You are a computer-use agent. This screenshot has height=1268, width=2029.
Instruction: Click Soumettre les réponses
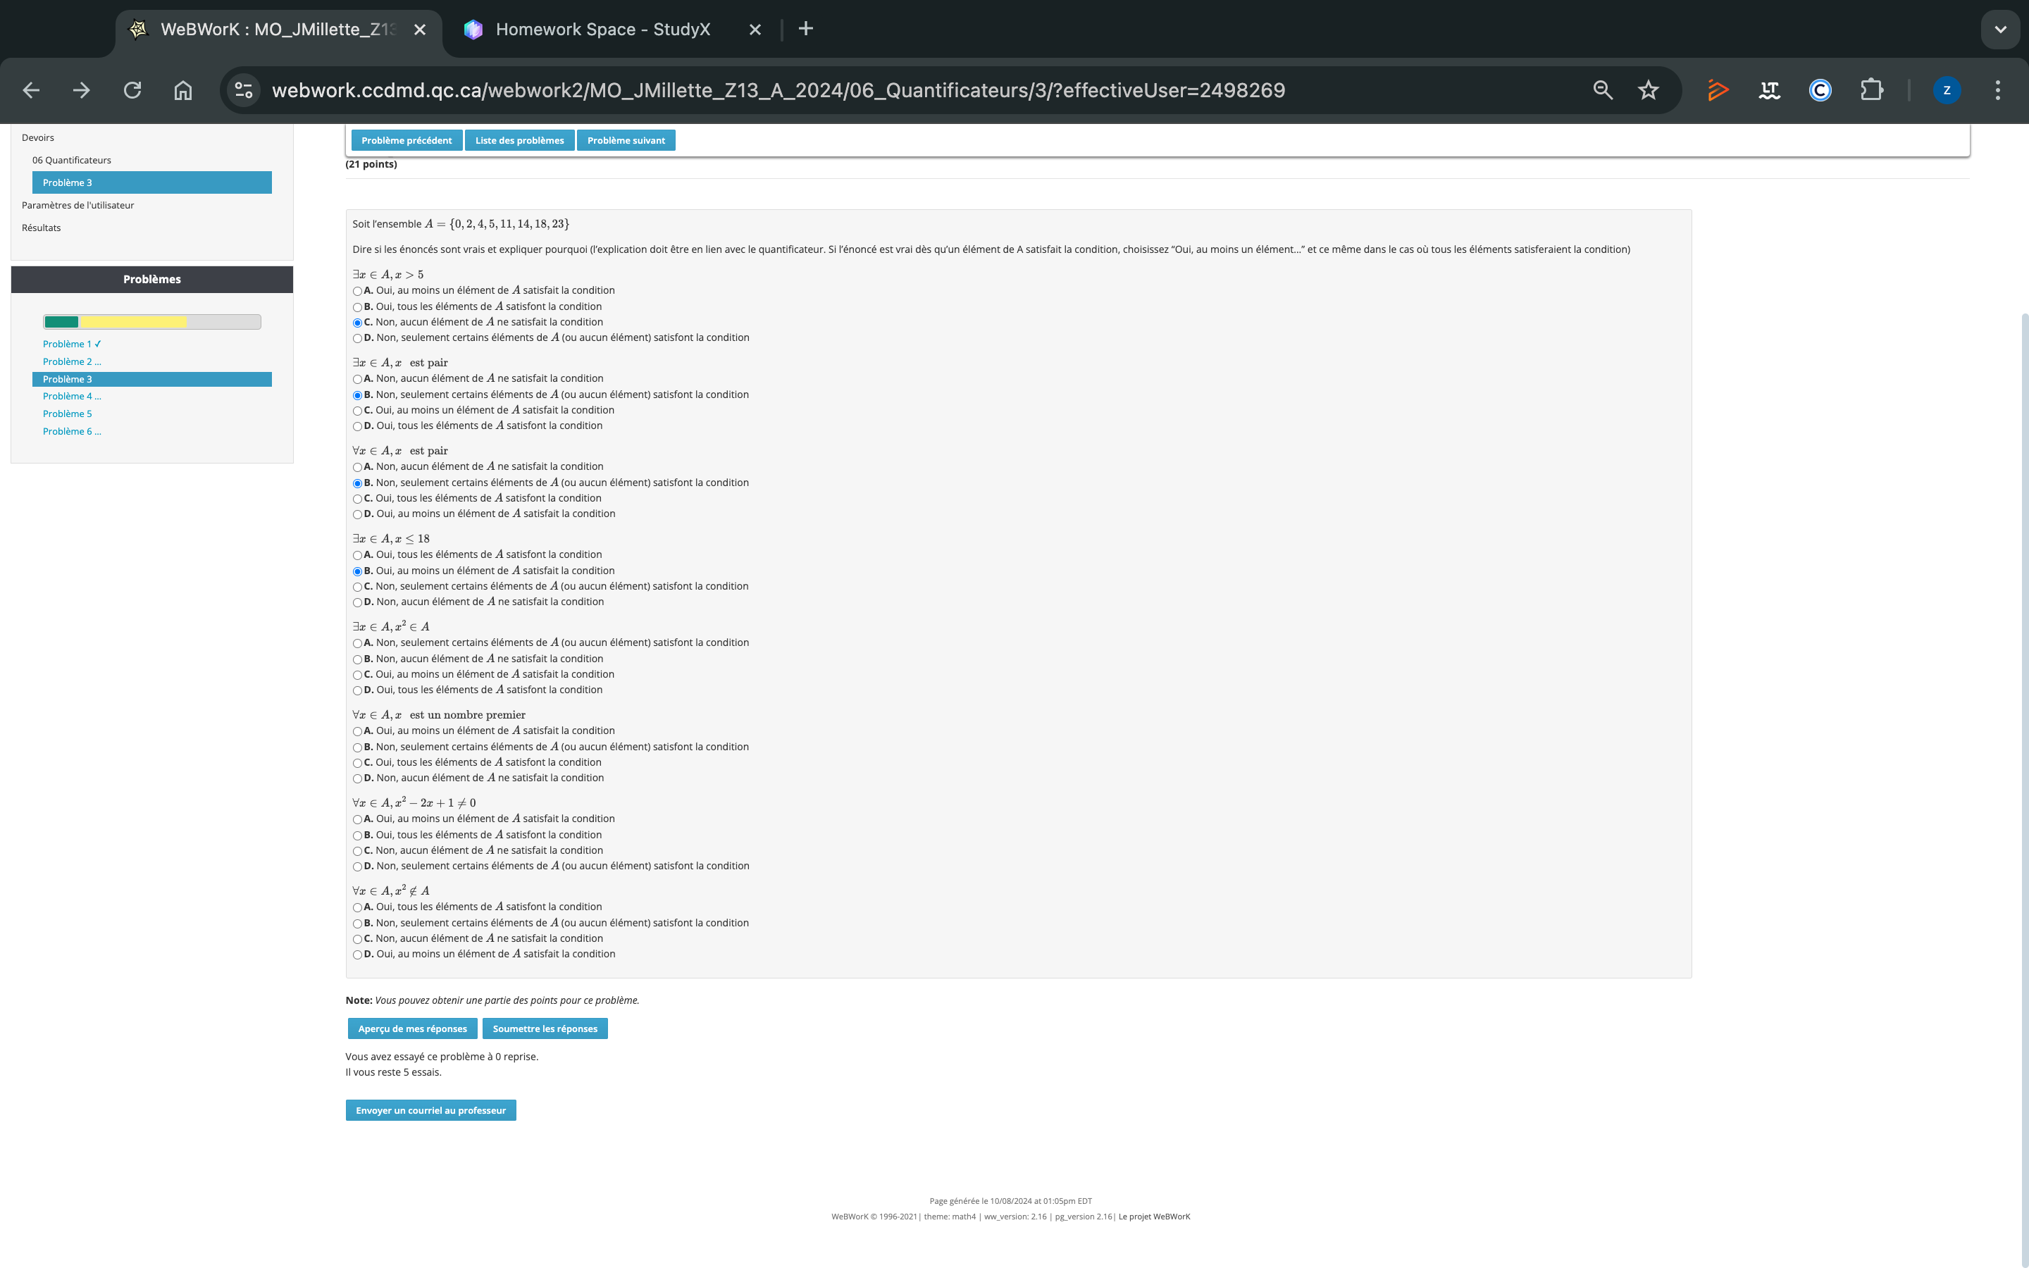[545, 1028]
